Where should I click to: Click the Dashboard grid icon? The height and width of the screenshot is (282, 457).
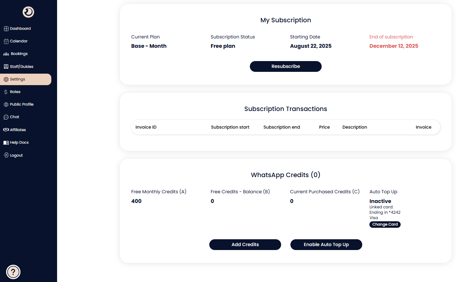pos(6,29)
